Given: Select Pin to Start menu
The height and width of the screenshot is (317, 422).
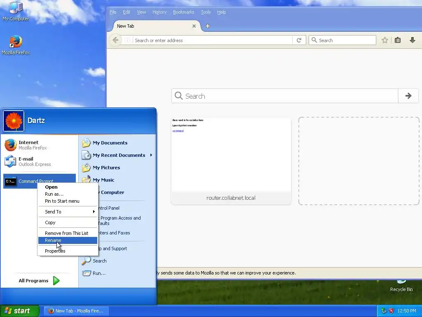Looking at the screenshot, I should (x=68, y=201).
